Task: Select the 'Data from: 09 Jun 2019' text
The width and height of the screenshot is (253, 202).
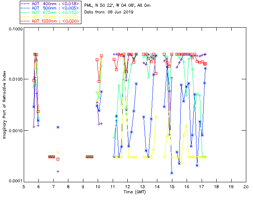Action: 109,12
